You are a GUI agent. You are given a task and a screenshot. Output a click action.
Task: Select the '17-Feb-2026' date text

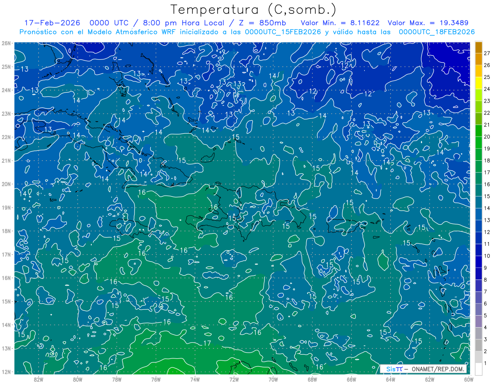(52, 23)
